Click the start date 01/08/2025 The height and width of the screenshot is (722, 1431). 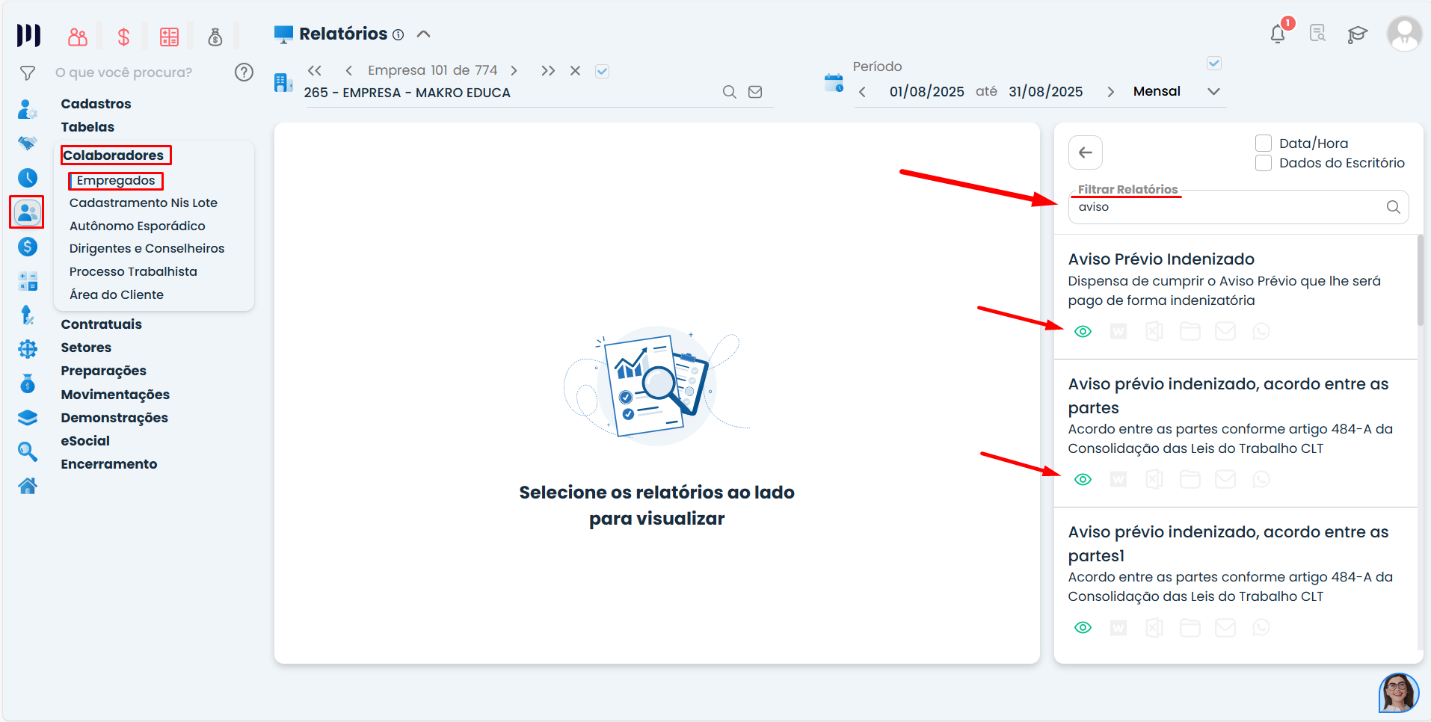click(x=927, y=92)
